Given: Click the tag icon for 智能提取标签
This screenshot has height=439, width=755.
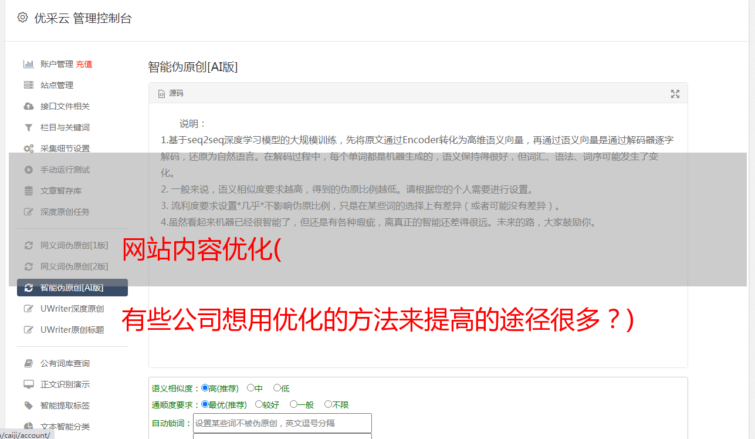Looking at the screenshot, I should click(x=28, y=406).
